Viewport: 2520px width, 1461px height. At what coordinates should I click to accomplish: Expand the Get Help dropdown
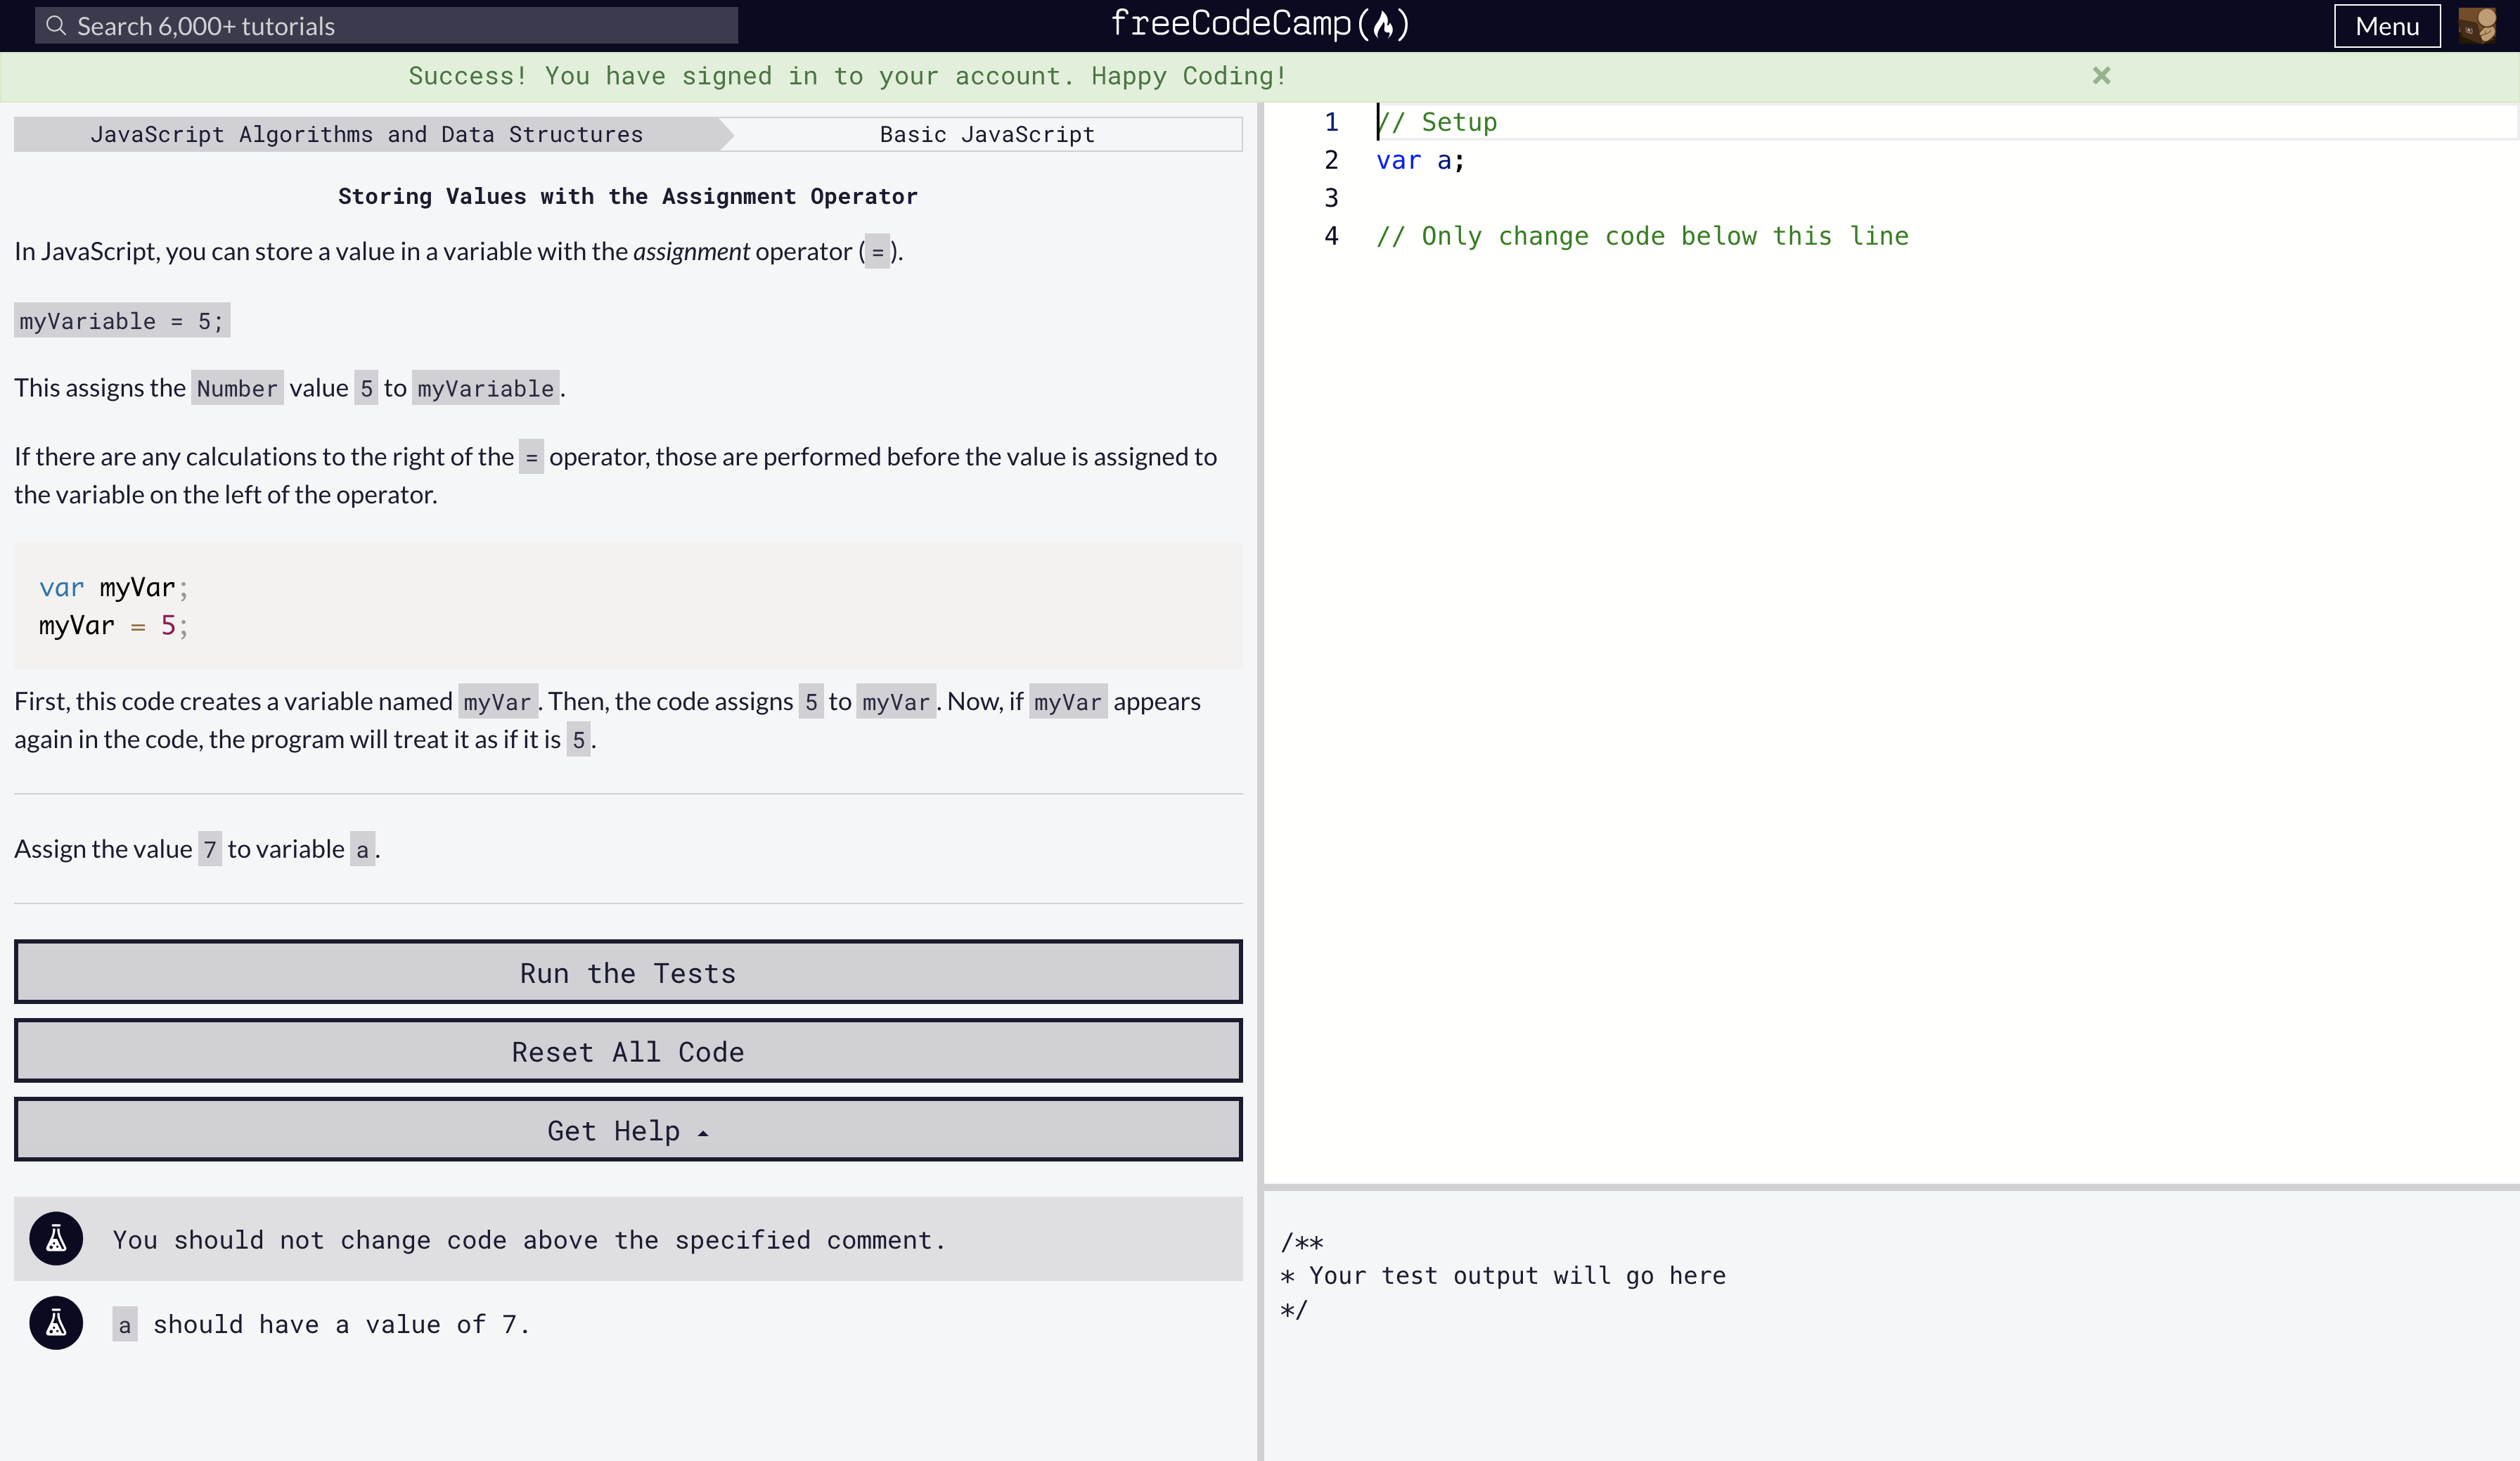pyautogui.click(x=627, y=1130)
